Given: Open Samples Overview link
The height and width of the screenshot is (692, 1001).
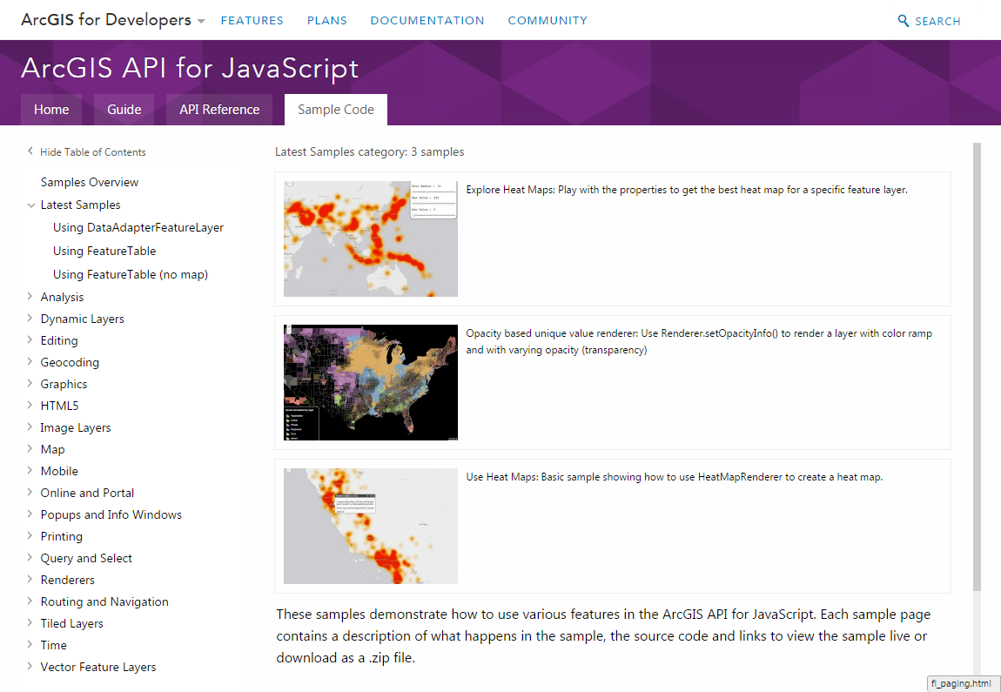Looking at the screenshot, I should (x=90, y=182).
